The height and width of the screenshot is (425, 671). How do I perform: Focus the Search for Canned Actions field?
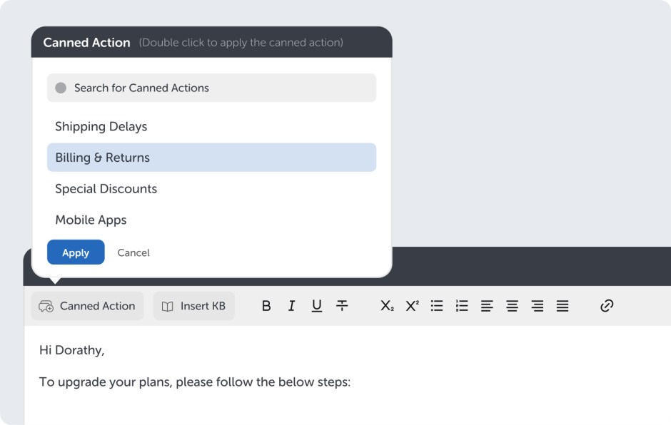[211, 88]
